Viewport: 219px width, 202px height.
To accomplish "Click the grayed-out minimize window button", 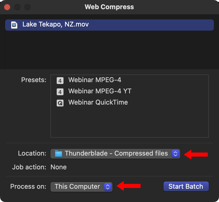I will click(17, 7).
